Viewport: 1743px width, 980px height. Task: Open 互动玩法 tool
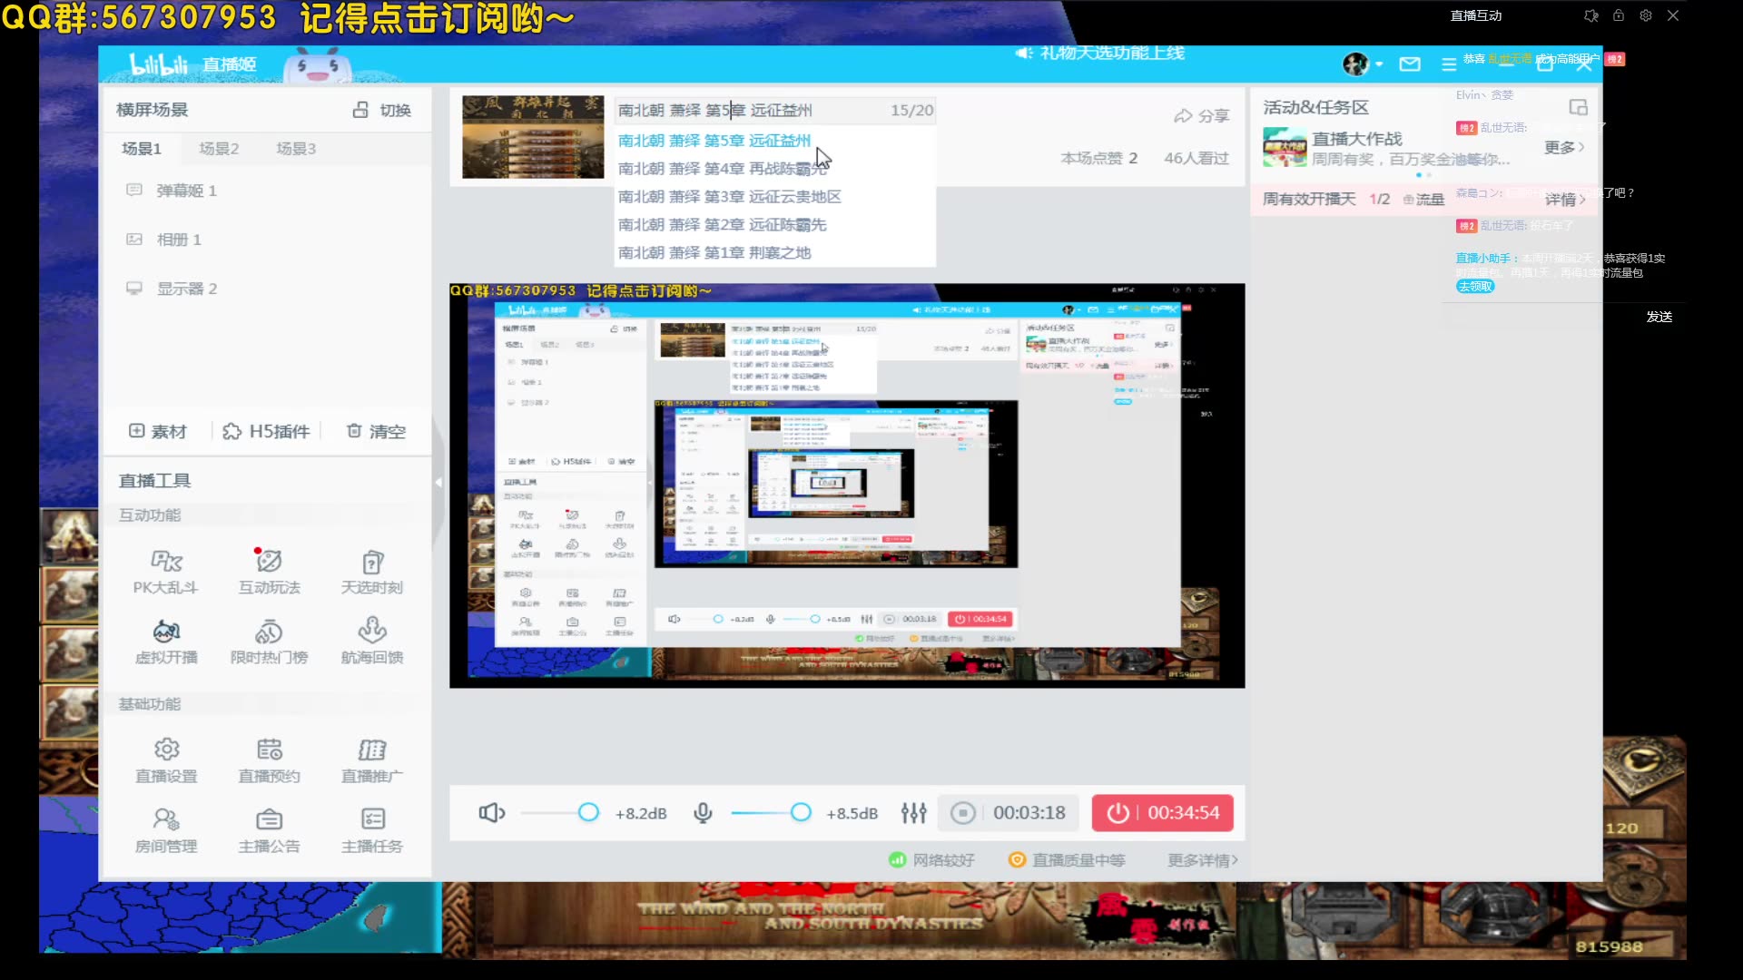[269, 572]
